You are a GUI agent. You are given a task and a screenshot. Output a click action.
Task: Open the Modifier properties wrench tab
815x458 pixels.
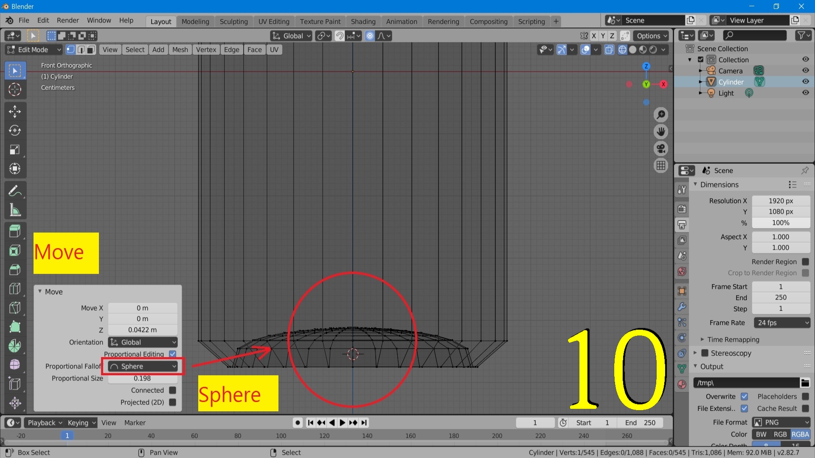[x=682, y=307]
